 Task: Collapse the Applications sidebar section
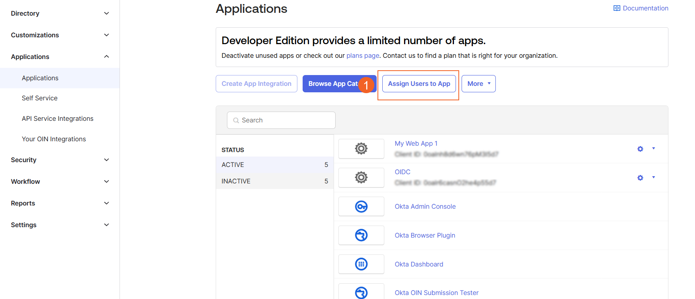(x=106, y=57)
